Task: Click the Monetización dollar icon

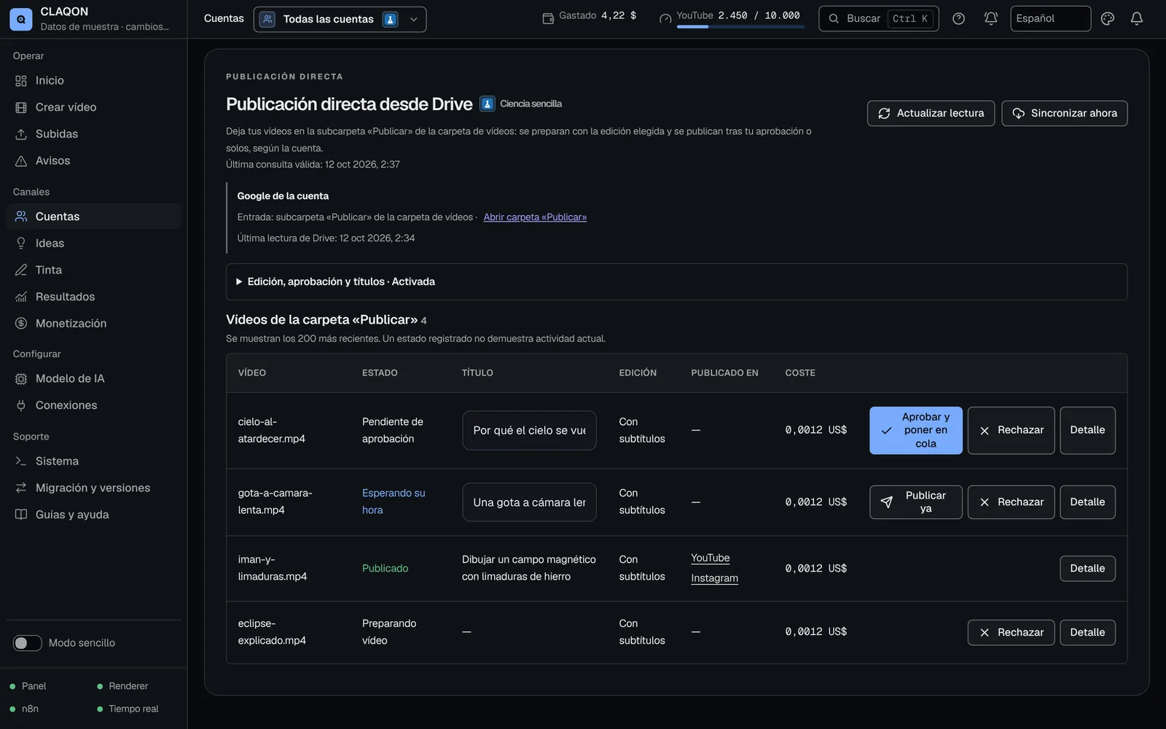Action: (x=21, y=324)
